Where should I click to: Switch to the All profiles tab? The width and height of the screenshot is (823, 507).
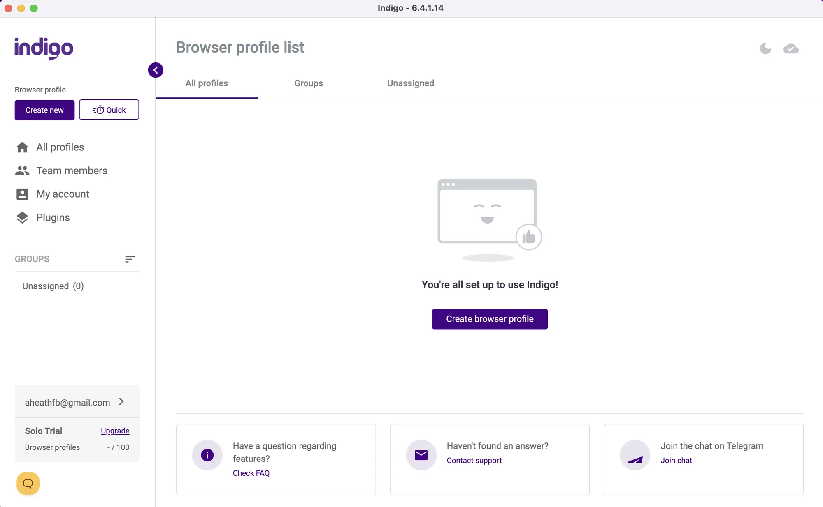[207, 83]
